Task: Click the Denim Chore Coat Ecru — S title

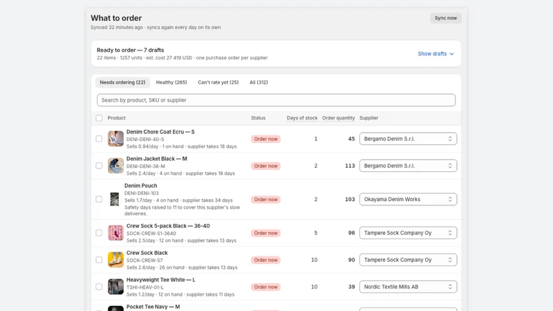Action: point(160,131)
